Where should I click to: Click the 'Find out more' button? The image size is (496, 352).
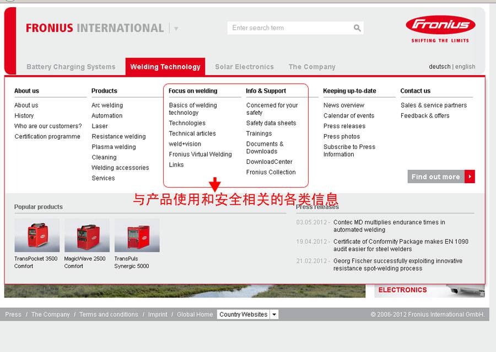tap(435, 177)
